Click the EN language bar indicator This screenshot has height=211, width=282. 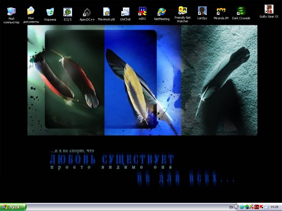coord(231,207)
